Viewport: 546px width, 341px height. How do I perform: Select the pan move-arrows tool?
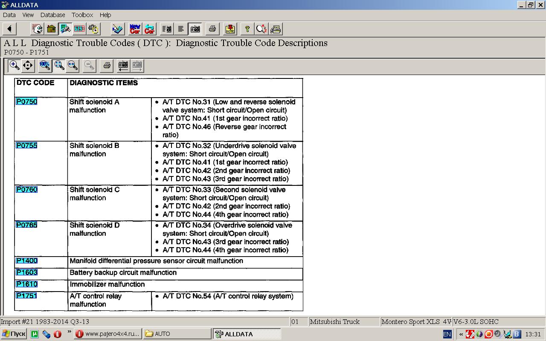(x=28, y=65)
